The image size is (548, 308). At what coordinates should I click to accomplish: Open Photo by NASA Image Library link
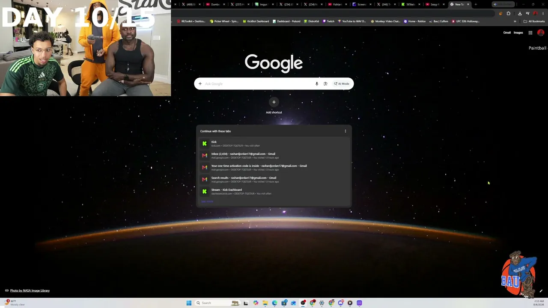(x=30, y=291)
